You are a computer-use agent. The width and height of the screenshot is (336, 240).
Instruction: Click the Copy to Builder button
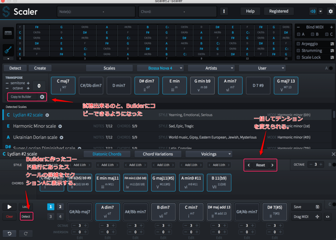coord(27,97)
